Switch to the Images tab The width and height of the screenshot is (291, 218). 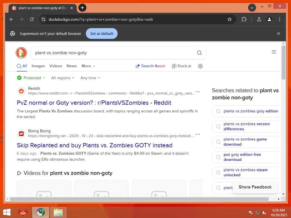(x=38, y=66)
